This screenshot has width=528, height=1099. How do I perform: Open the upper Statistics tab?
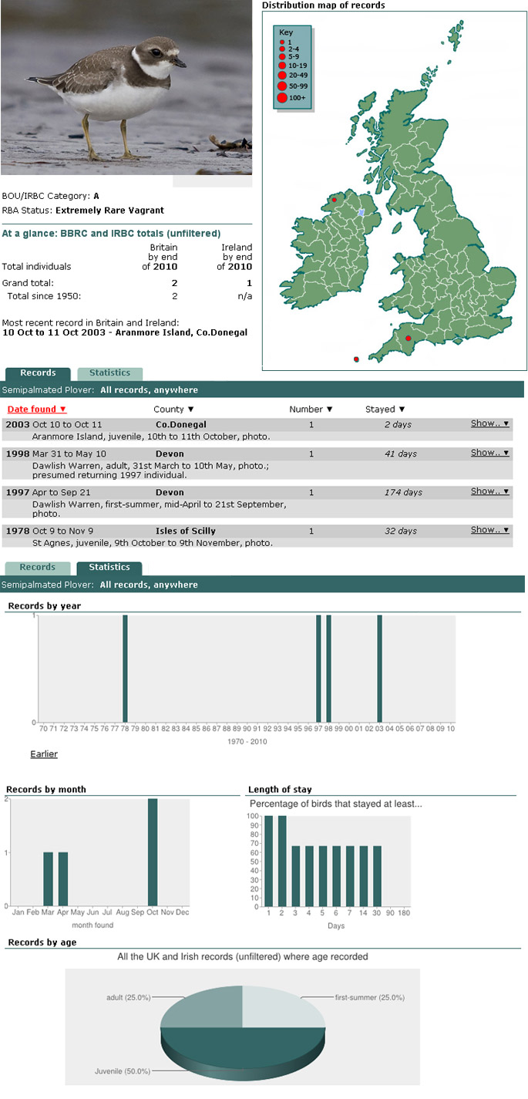110,373
